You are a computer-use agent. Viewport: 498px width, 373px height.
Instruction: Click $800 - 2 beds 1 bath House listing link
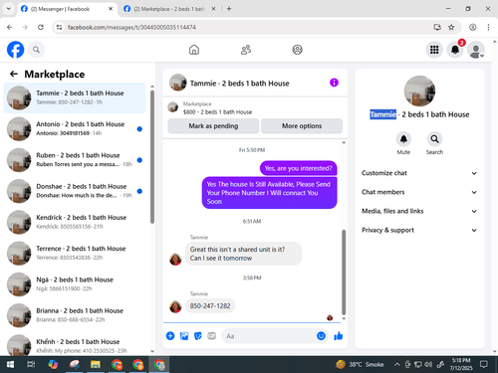point(217,112)
